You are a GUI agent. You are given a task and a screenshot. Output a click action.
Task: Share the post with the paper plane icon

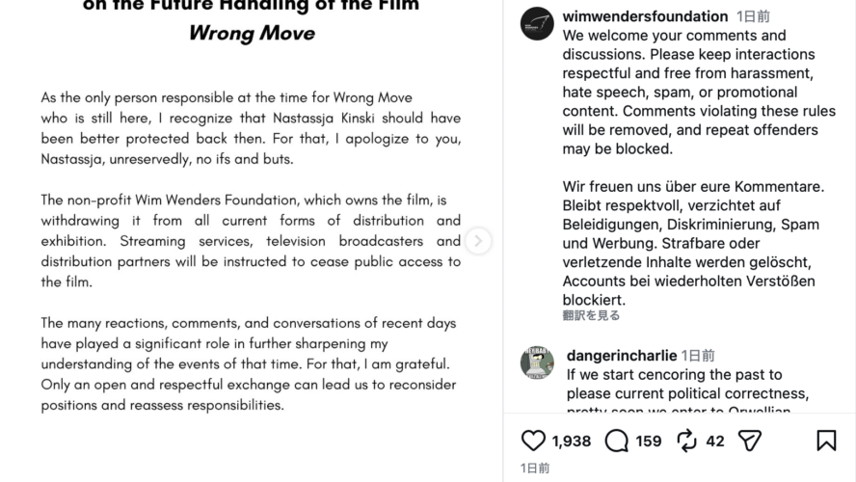coord(750,441)
